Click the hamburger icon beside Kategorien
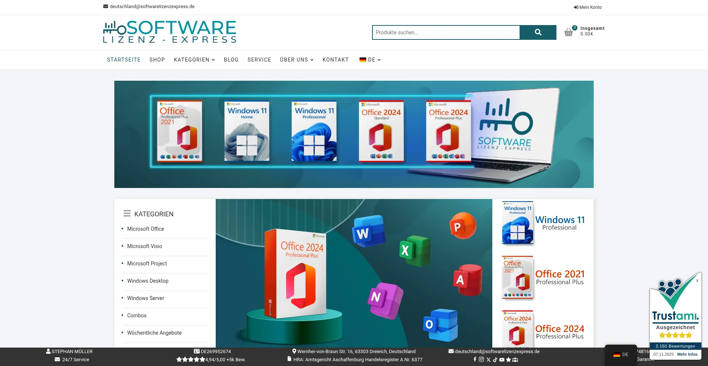This screenshot has width=708, height=366. pos(127,213)
